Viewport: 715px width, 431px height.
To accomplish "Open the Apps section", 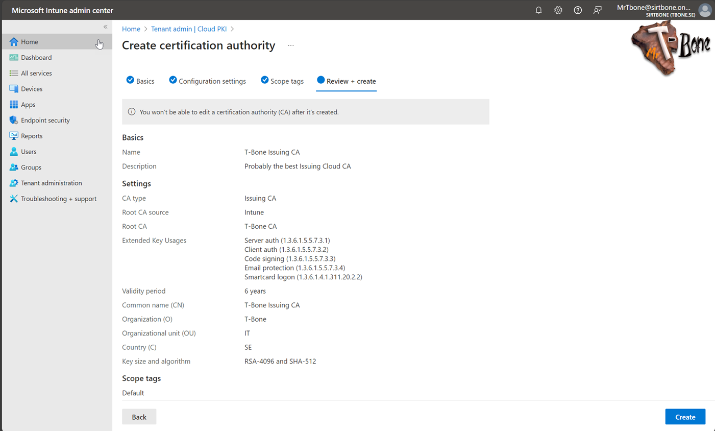I will pos(29,104).
